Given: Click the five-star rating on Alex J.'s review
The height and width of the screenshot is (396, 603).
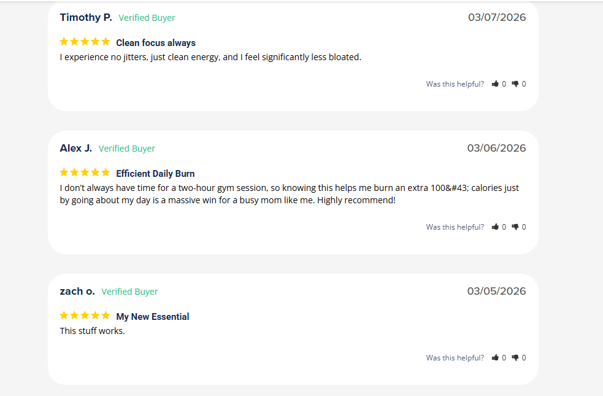Looking at the screenshot, I should [85, 173].
